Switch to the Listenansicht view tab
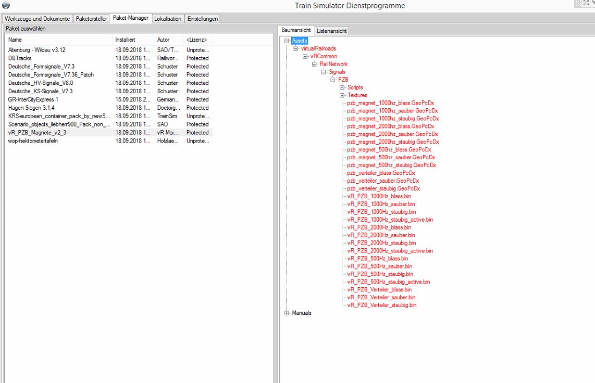This screenshot has width=595, height=383. point(332,31)
